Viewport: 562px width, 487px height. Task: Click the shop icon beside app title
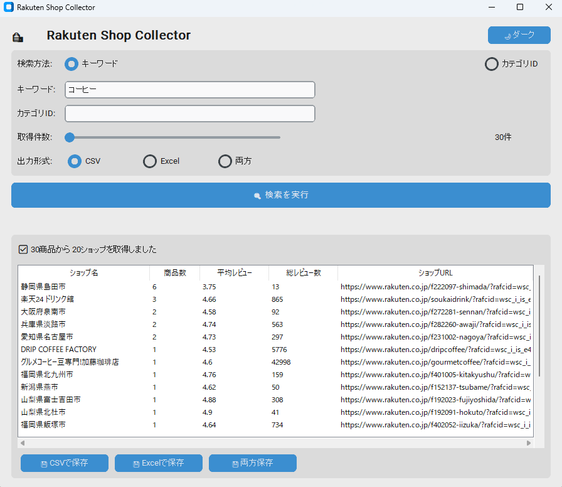(18, 37)
